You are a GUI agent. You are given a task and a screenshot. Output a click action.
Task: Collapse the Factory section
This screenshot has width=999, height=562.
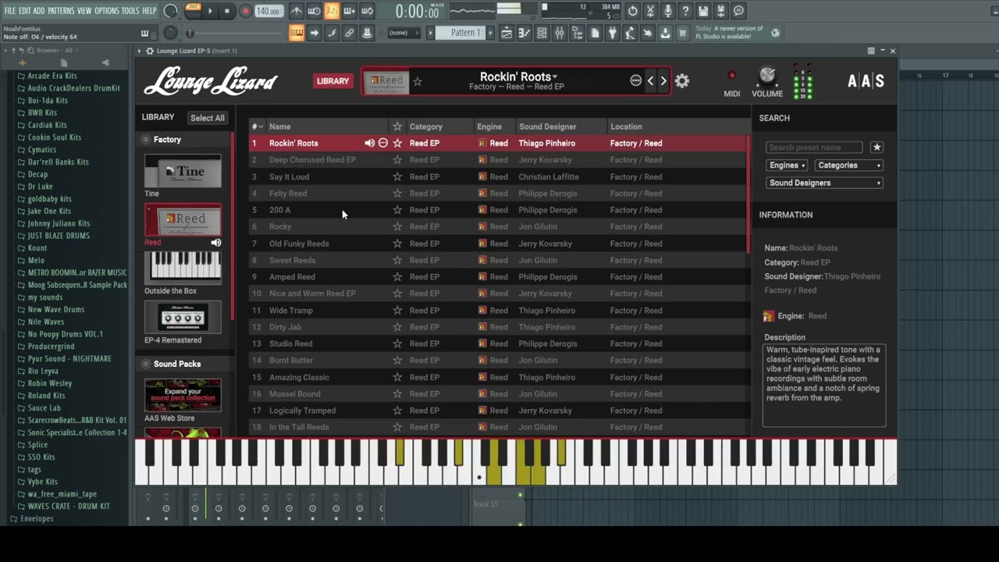coord(146,140)
